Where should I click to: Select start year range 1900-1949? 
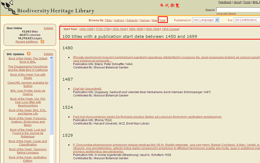pos(152,29)
